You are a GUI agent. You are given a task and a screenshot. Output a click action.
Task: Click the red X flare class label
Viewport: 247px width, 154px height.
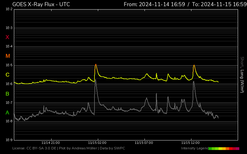tap(7, 37)
